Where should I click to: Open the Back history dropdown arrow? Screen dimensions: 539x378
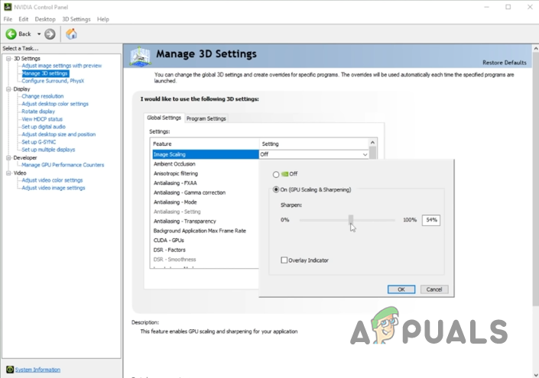(x=39, y=34)
